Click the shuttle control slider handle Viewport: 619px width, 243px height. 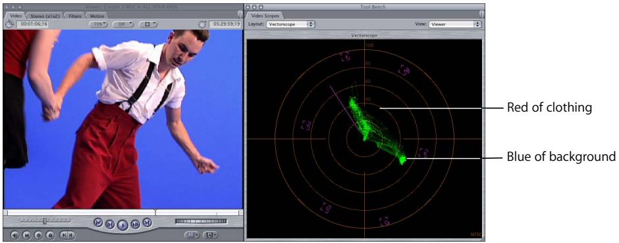coord(45,221)
